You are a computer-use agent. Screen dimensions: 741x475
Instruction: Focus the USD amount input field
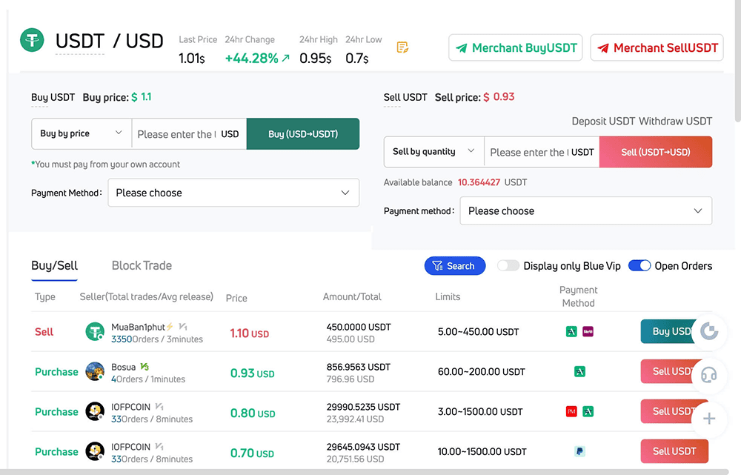click(189, 134)
